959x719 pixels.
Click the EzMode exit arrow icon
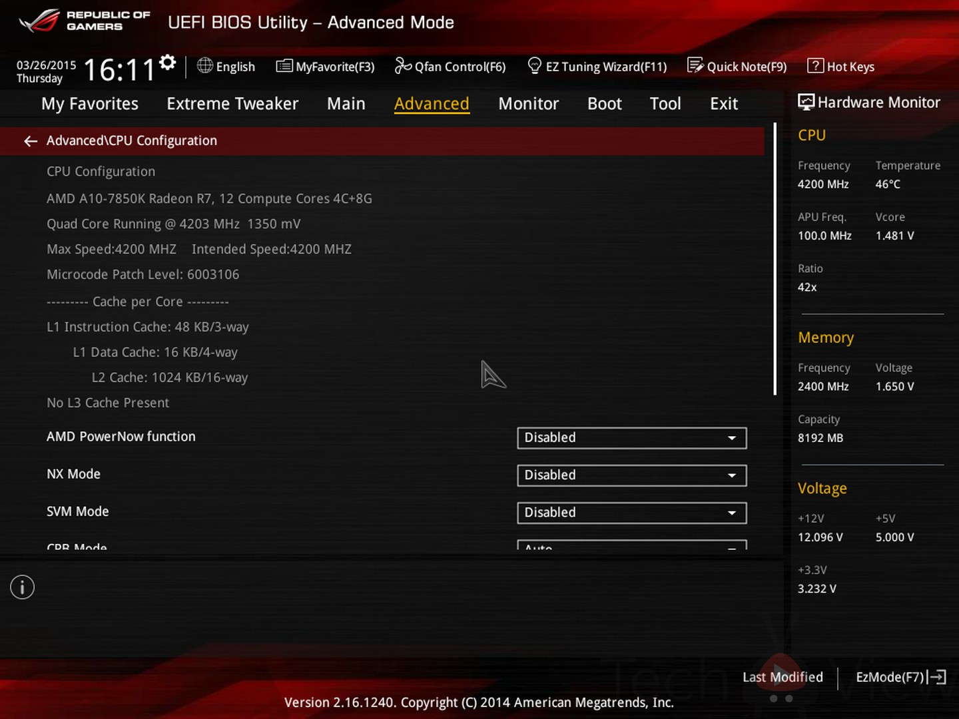936,677
